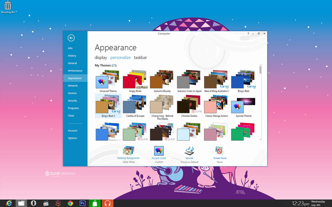Go to the Security settings section
The height and width of the screenshot is (207, 332).
72,100
